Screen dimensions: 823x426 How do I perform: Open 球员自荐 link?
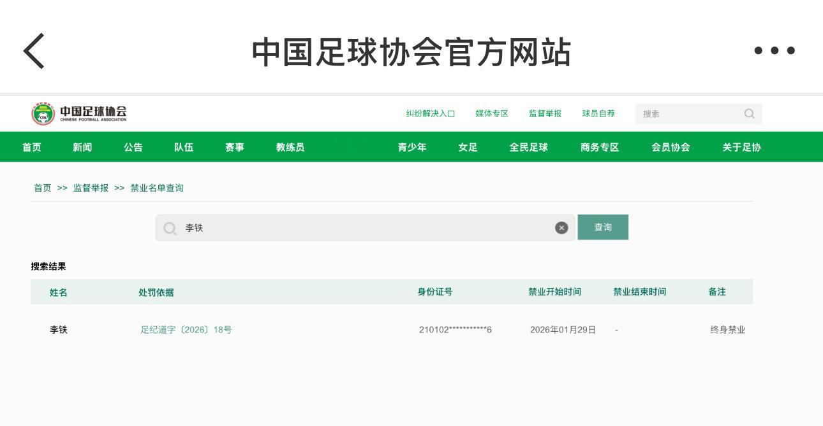(599, 114)
